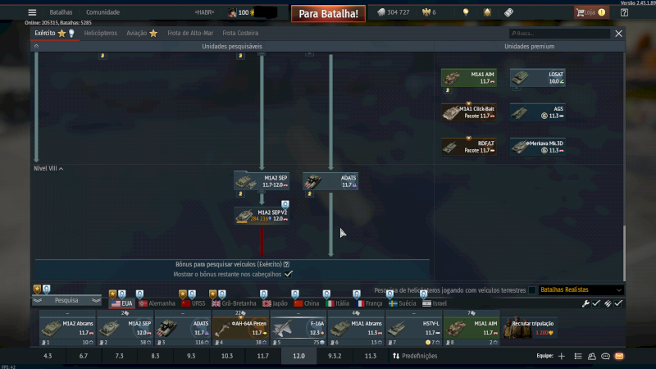Open bonus help question mark icon
656x369 pixels.
pos(286,264)
